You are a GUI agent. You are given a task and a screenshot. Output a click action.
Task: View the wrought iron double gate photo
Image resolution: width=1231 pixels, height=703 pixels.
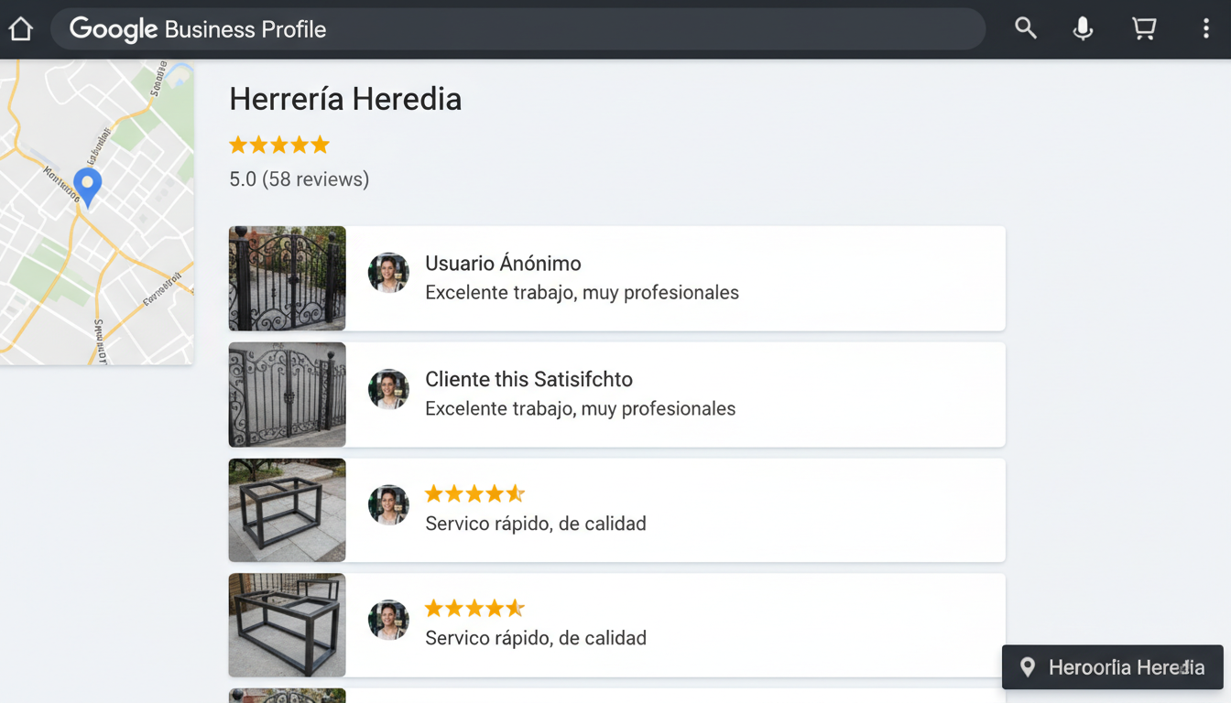(x=287, y=395)
